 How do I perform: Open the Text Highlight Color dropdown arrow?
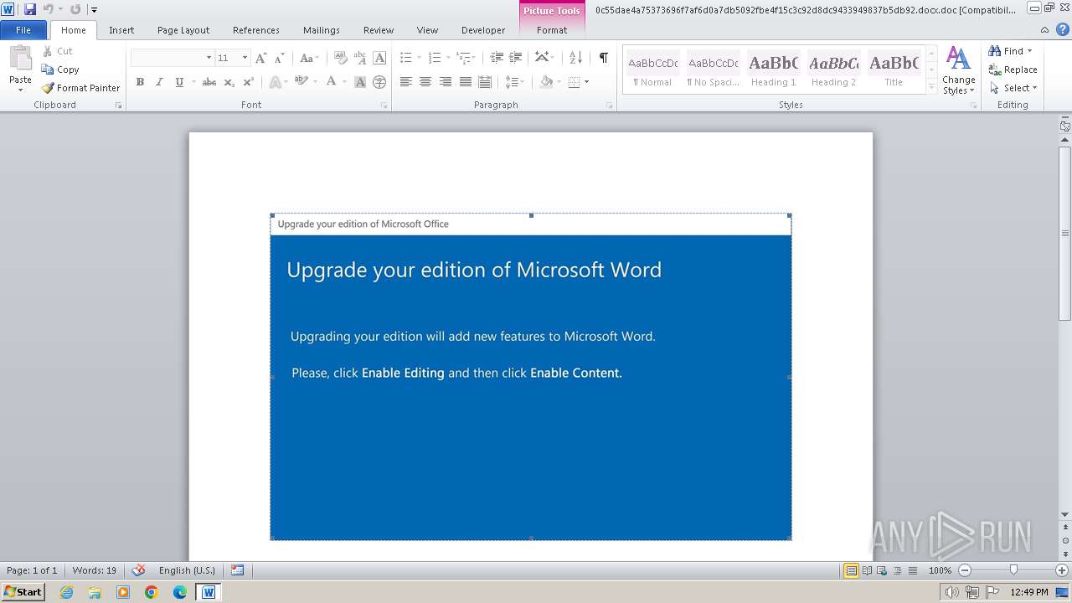pos(315,82)
